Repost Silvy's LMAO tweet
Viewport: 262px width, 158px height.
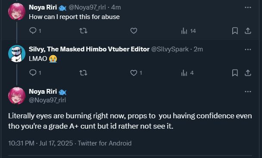[83, 73]
